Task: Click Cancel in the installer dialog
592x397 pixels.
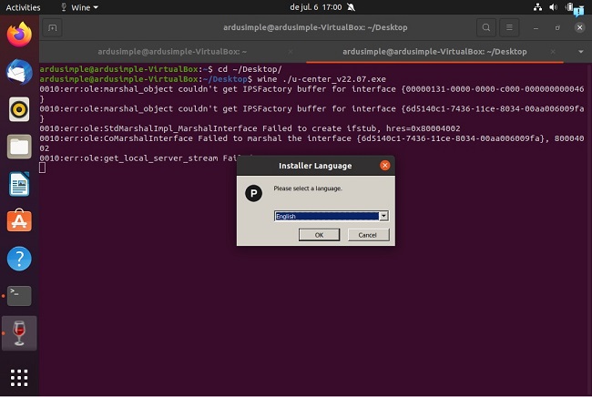Action: [368, 235]
